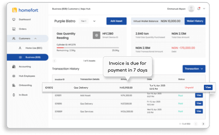Click the Unpaid status label
The width and height of the screenshot is (219, 135).
point(189,88)
